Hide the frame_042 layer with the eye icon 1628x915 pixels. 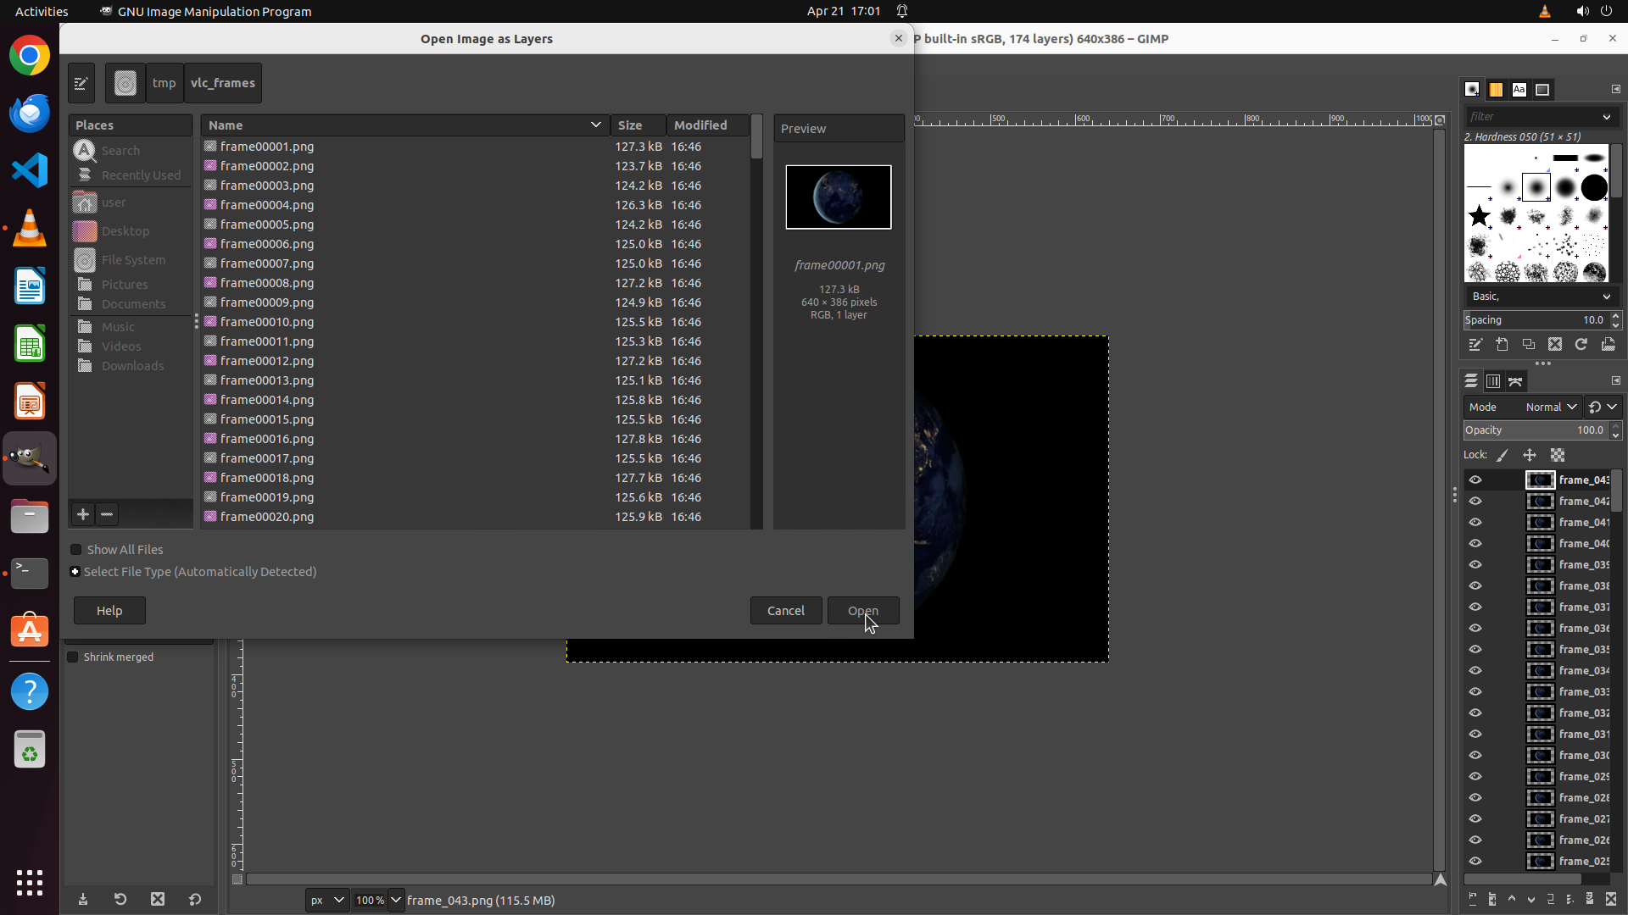[1475, 502]
